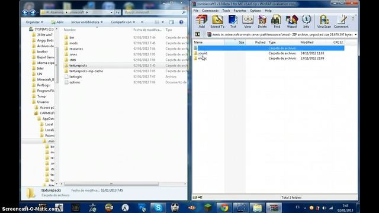
Task: Select the bin folder in file list
Action: pyautogui.click(x=72, y=37)
